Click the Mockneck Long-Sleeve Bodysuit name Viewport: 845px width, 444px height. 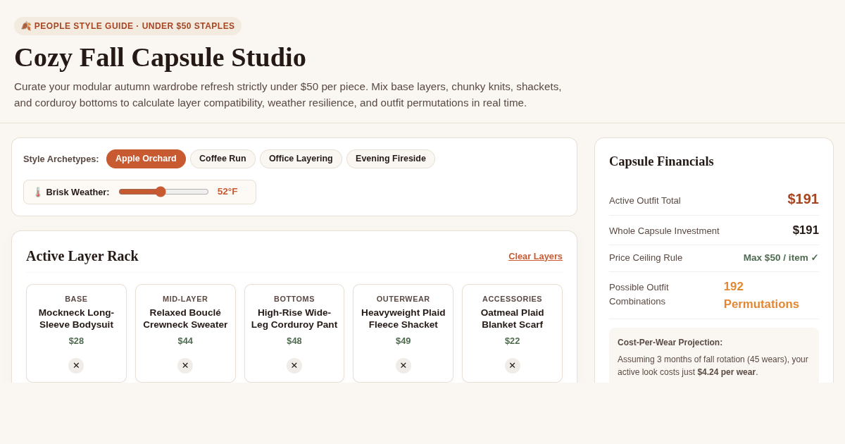coord(76,319)
